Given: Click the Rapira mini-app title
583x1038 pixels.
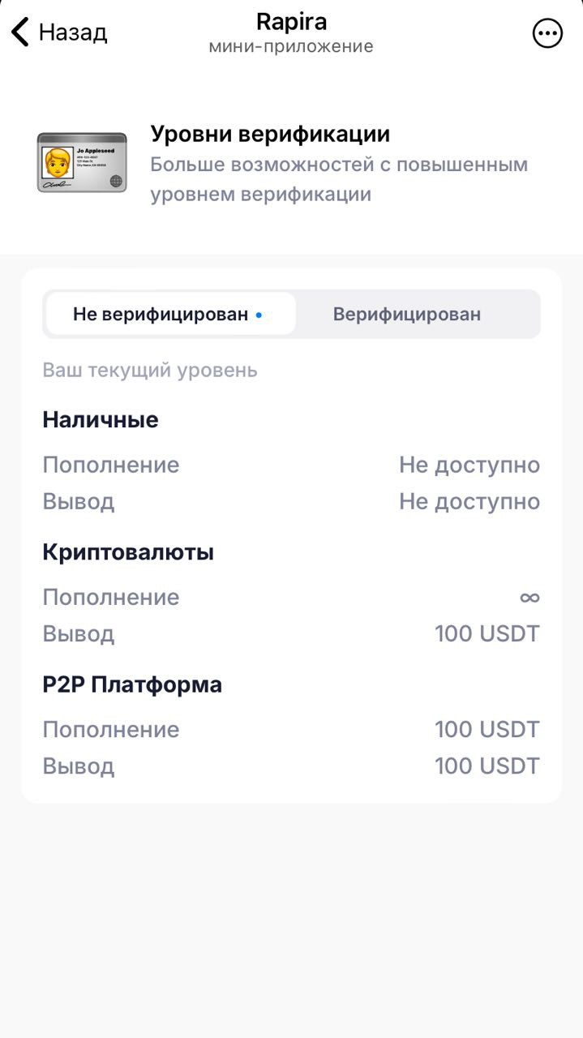Looking at the screenshot, I should 292,21.
